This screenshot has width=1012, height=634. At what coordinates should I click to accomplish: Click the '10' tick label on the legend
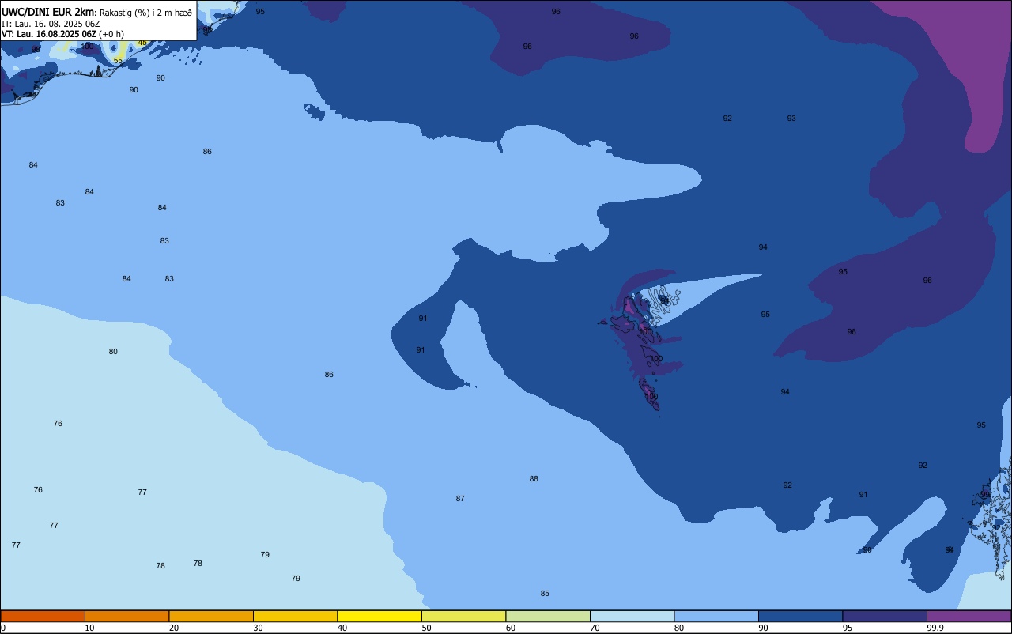(x=89, y=628)
